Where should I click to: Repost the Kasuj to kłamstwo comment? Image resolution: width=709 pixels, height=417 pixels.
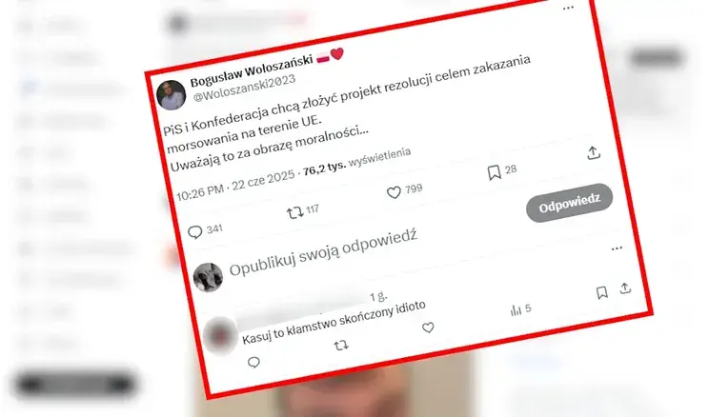(x=341, y=346)
